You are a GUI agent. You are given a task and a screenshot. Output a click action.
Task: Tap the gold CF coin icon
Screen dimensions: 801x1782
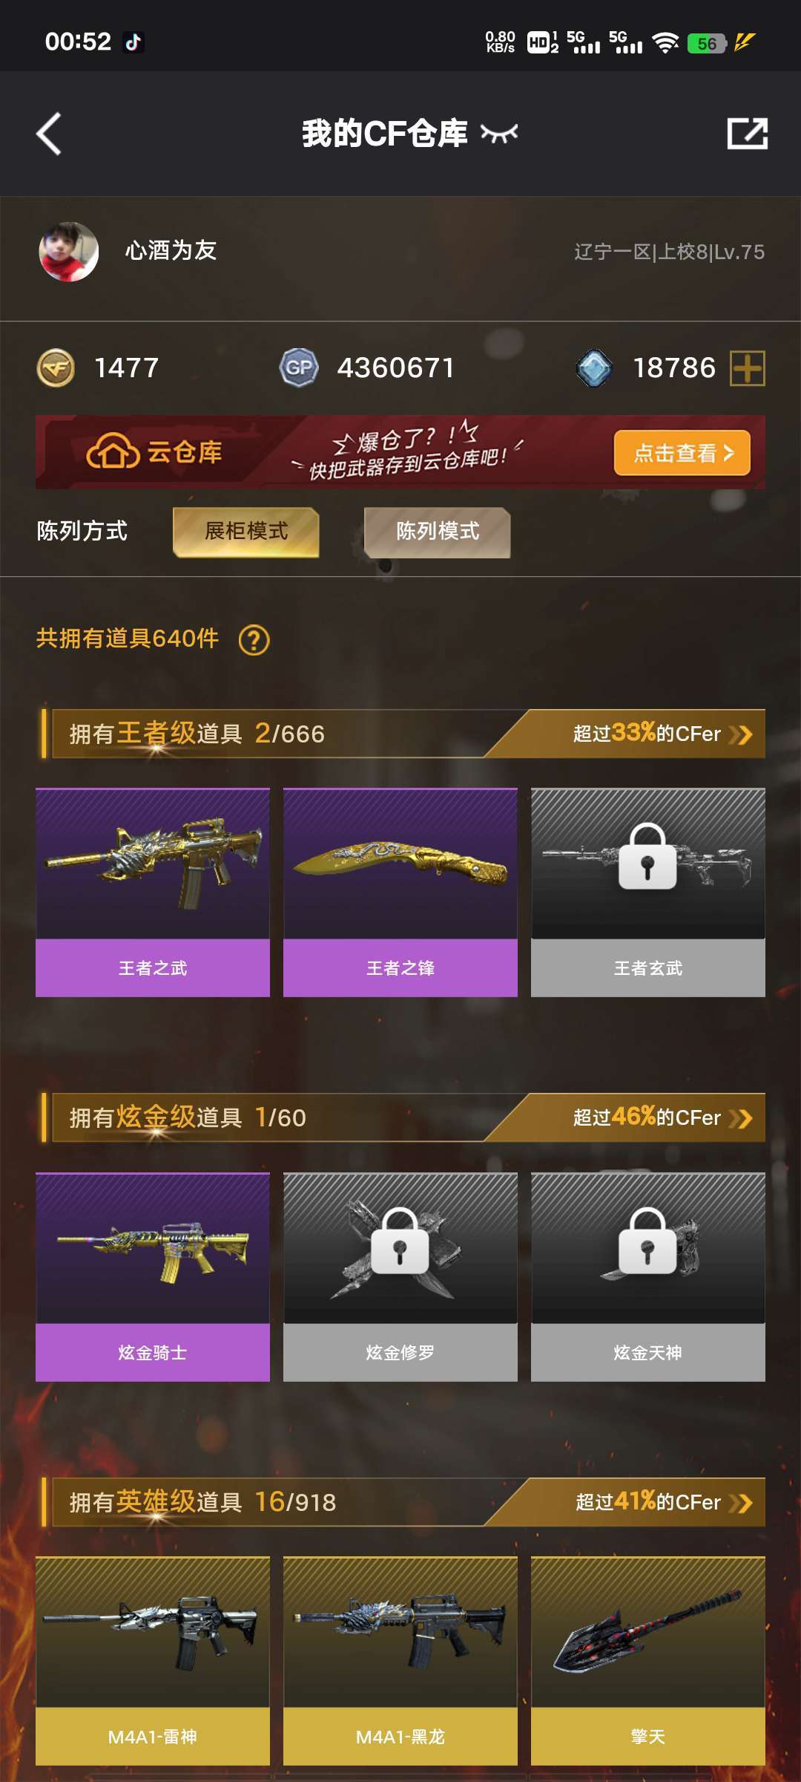click(x=56, y=368)
